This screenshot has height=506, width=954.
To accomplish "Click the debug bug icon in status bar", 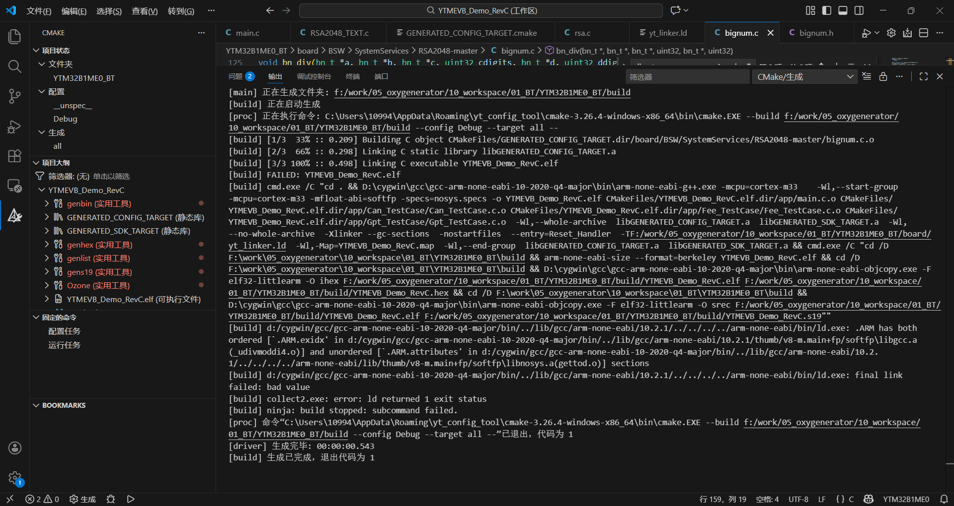I will [111, 499].
